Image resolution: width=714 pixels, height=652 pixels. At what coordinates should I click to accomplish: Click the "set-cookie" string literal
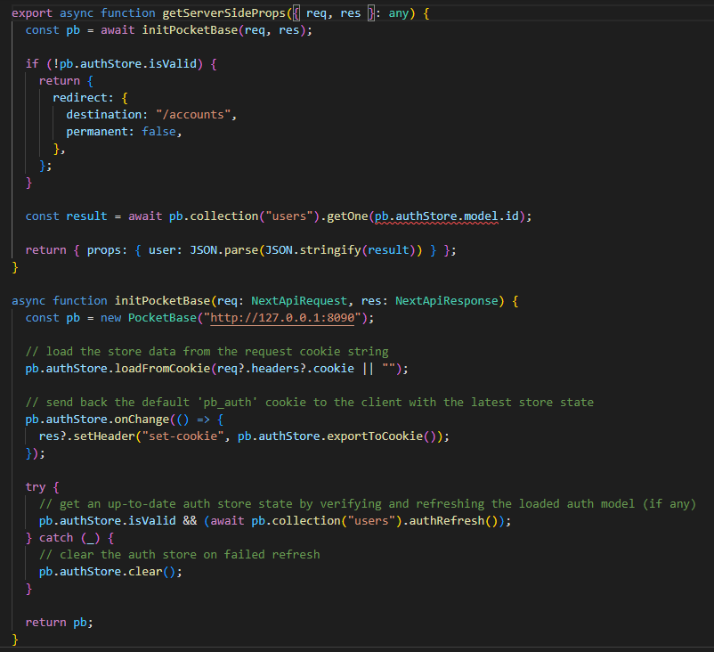point(183,436)
